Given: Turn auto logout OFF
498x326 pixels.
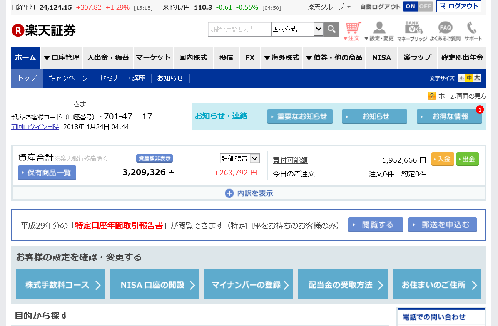Looking at the screenshot, I should coord(426,7).
